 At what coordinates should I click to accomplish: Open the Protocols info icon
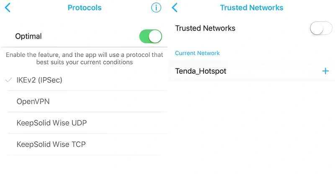point(156,8)
